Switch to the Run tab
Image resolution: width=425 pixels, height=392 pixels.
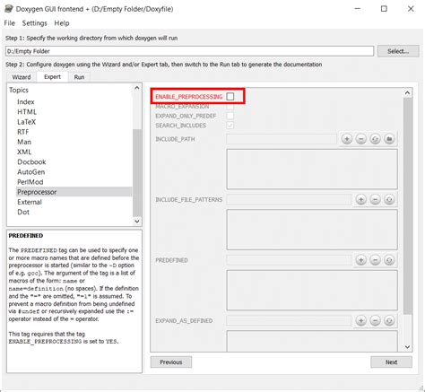pos(79,77)
